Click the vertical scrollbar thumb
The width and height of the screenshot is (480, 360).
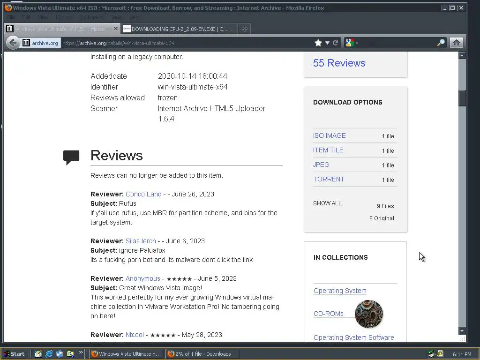point(462,98)
